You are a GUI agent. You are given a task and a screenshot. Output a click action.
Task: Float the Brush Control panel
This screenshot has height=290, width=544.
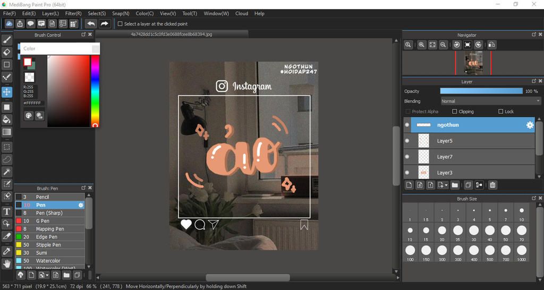point(83,35)
